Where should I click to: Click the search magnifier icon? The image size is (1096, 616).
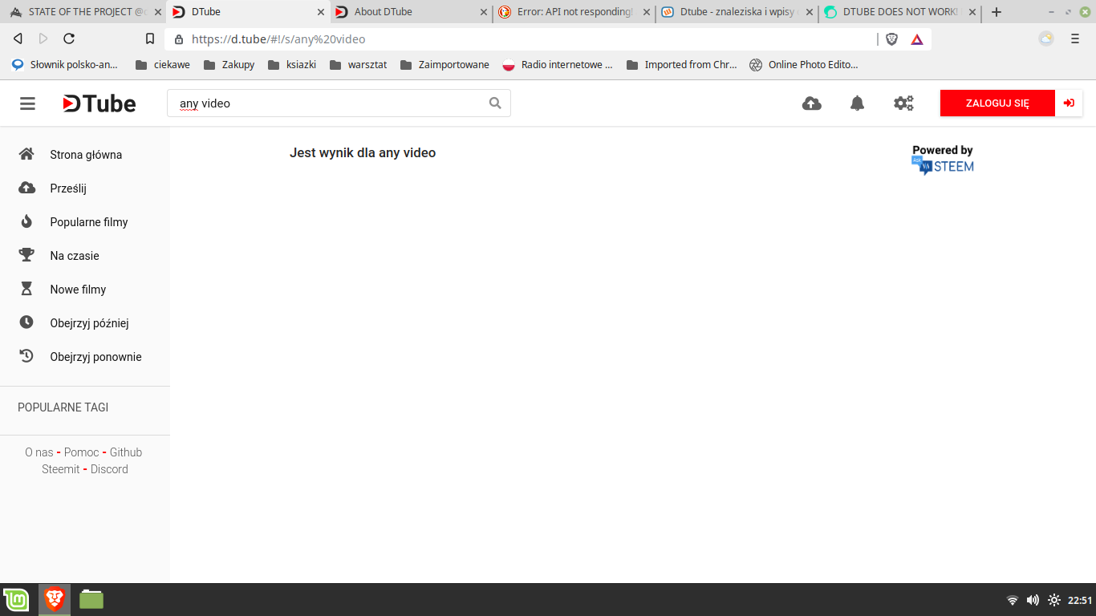click(495, 103)
